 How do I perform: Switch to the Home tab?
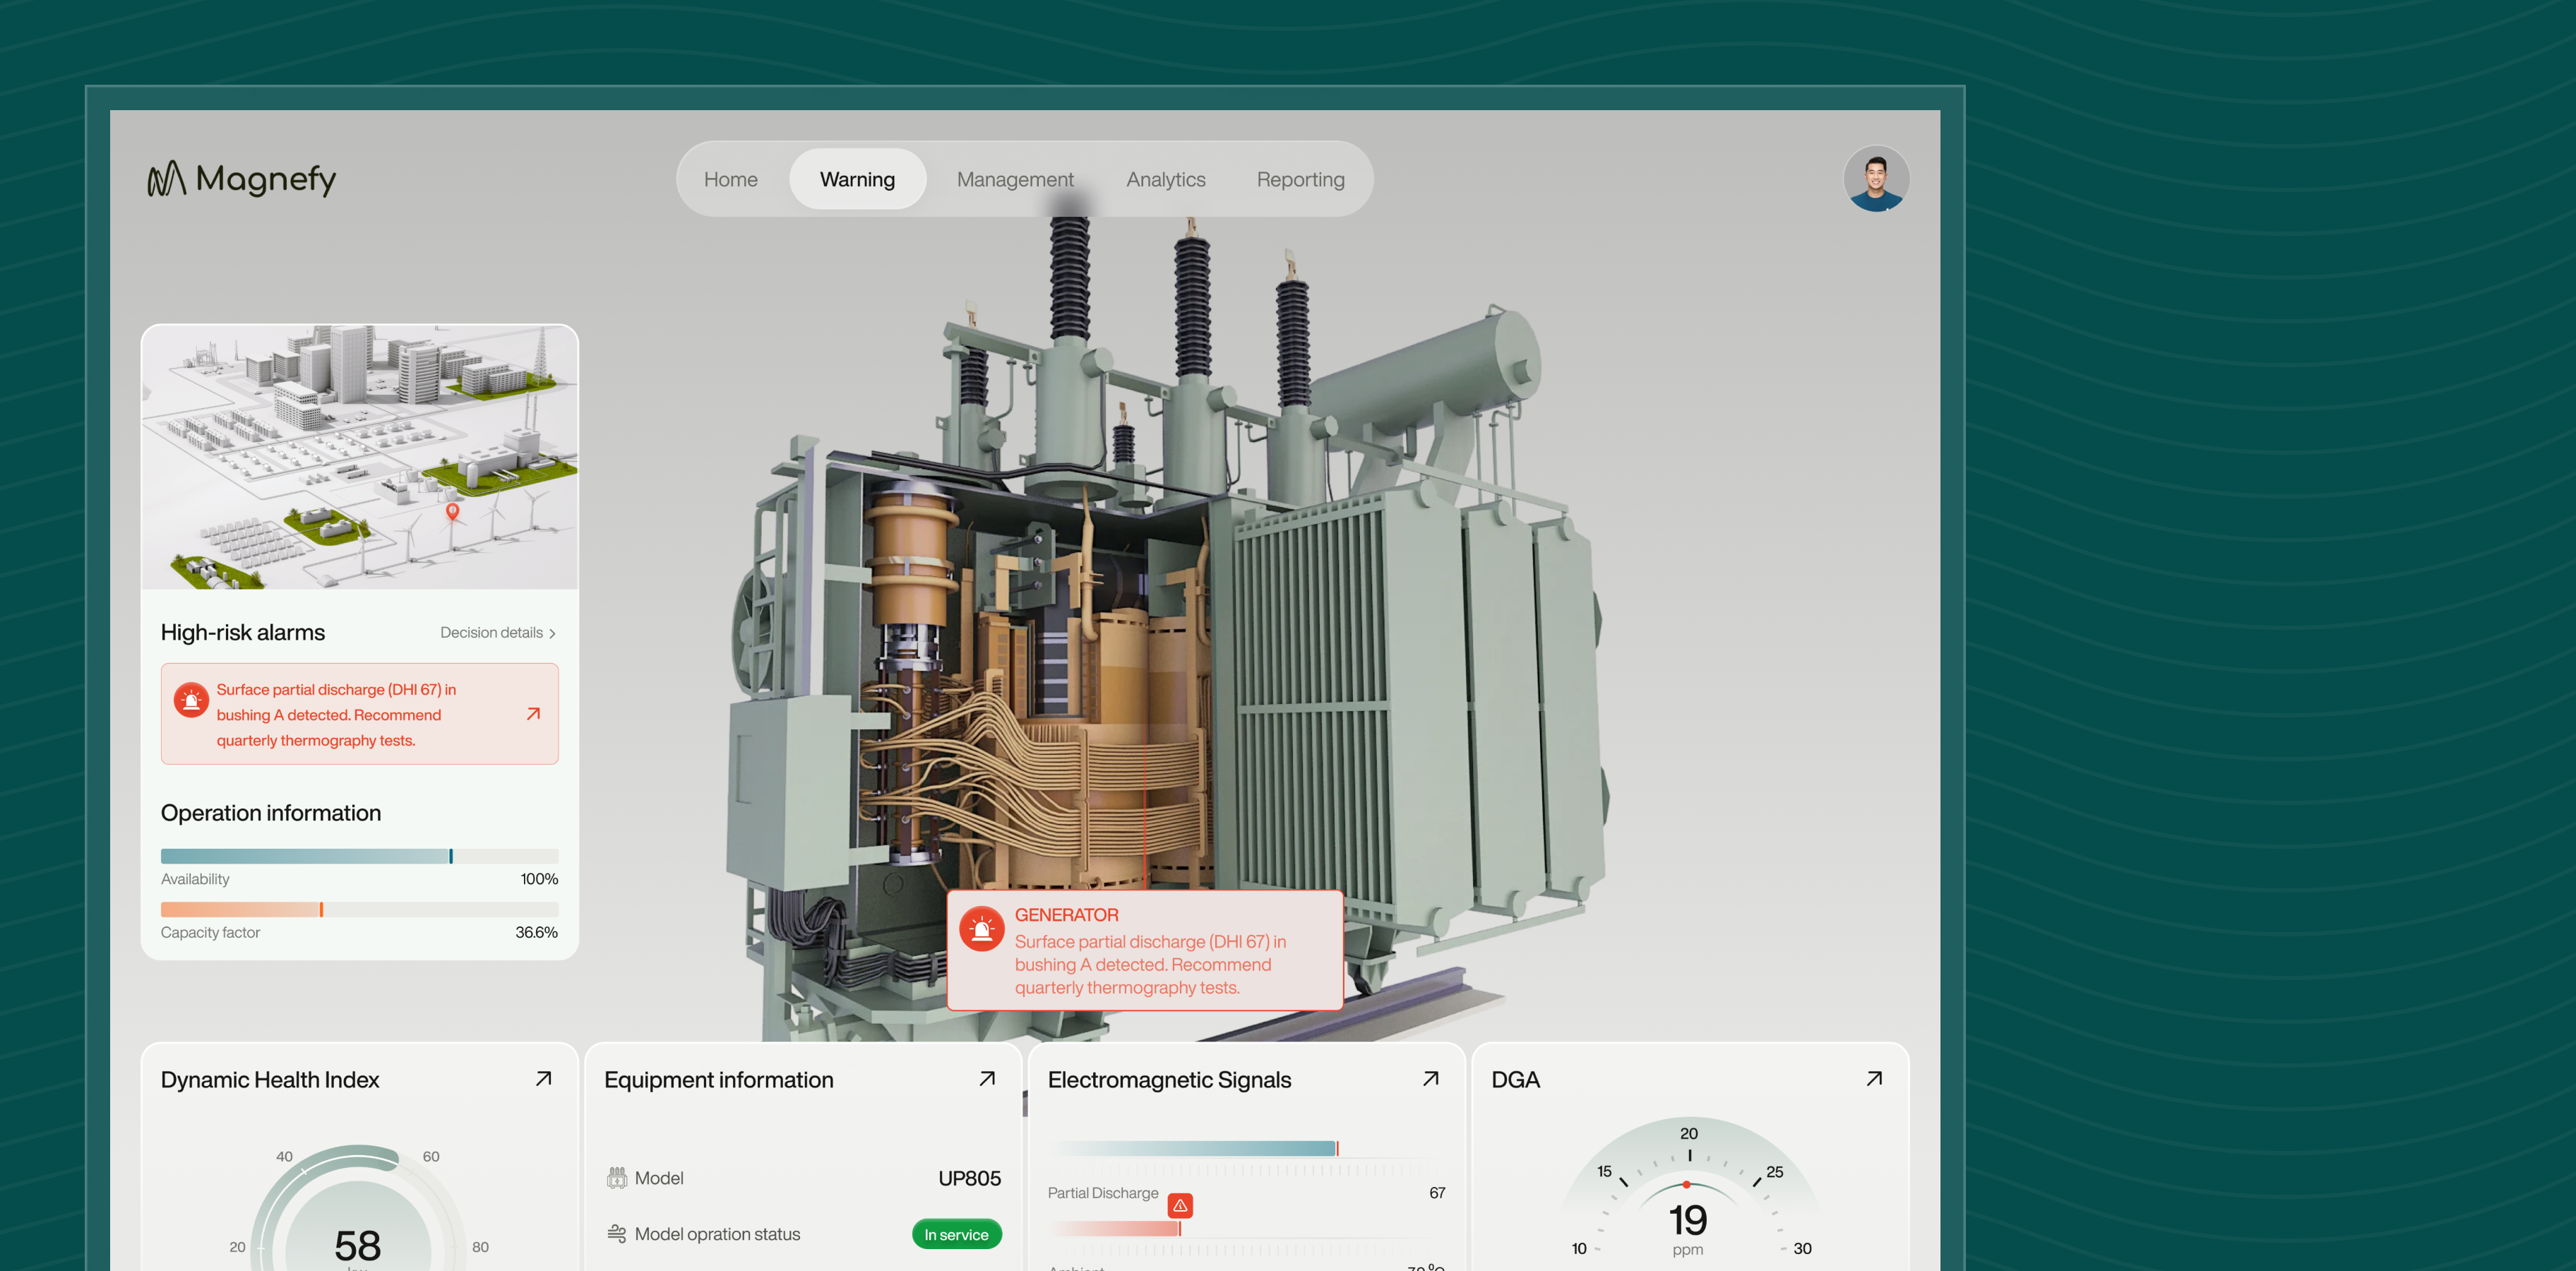[730, 179]
